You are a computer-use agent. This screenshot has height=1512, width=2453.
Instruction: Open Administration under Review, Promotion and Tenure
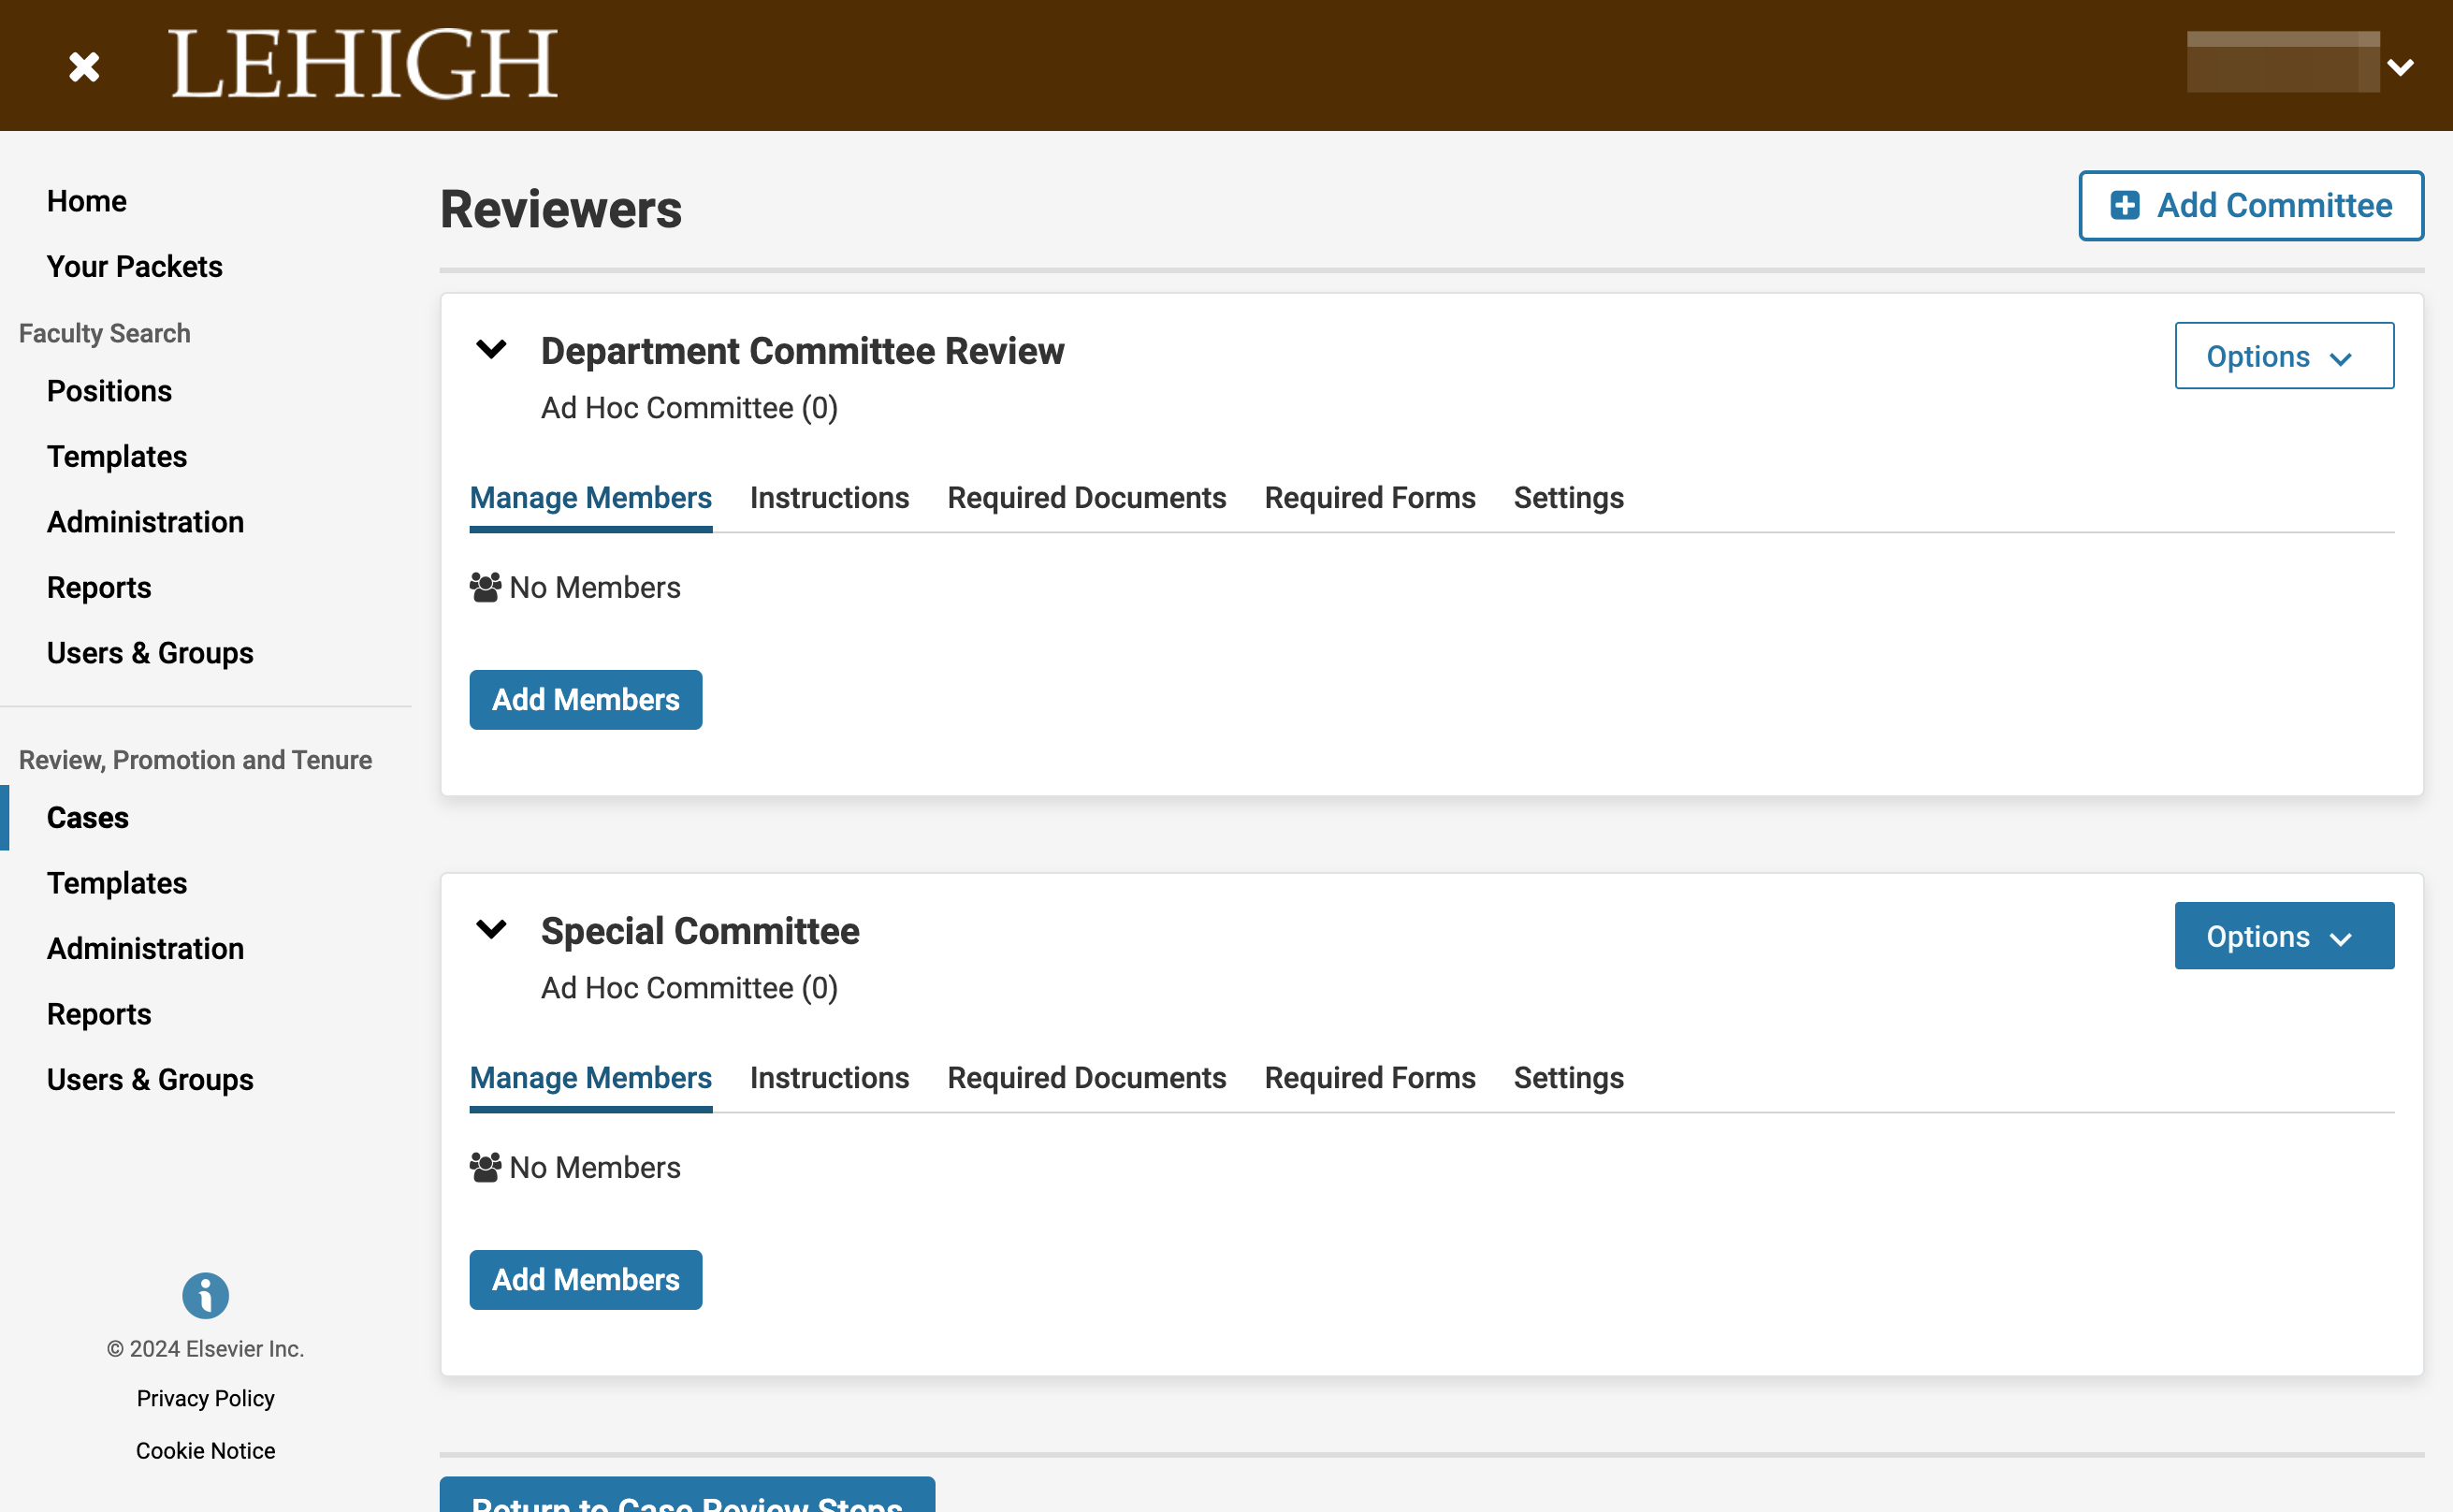pos(146,949)
